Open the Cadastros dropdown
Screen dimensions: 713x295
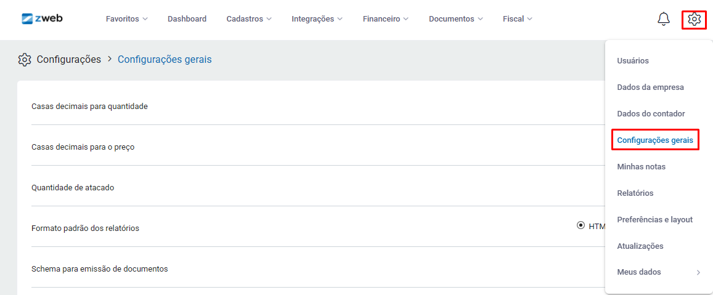(248, 19)
